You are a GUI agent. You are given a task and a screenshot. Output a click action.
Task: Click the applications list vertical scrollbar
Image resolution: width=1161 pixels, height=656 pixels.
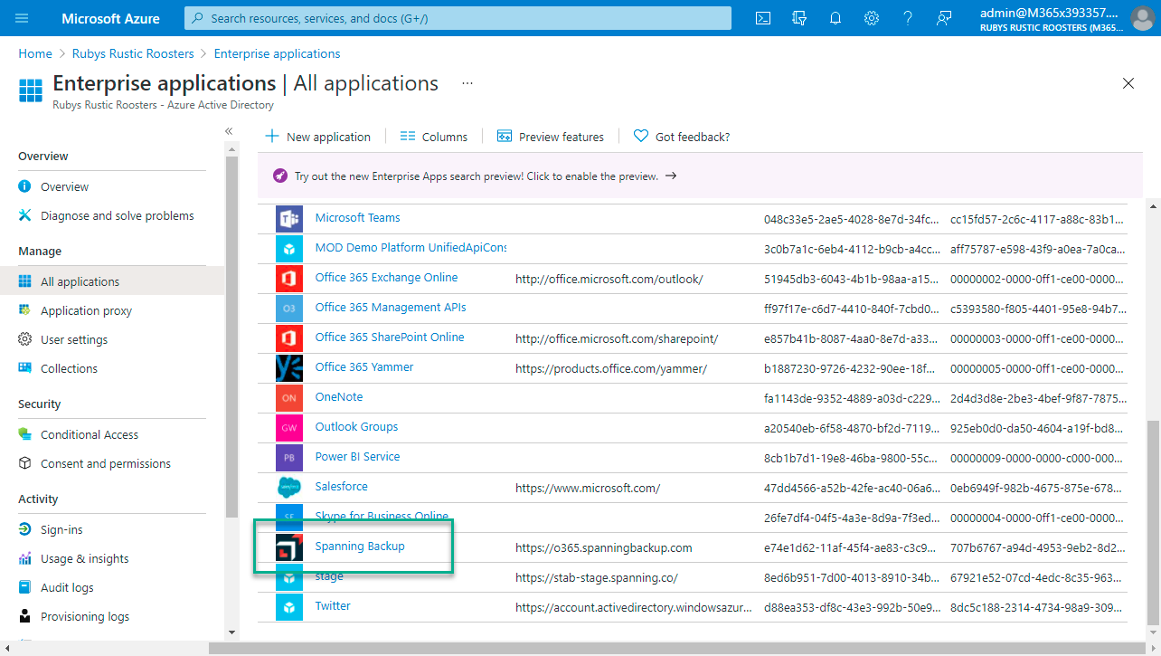pyautogui.click(x=1151, y=521)
